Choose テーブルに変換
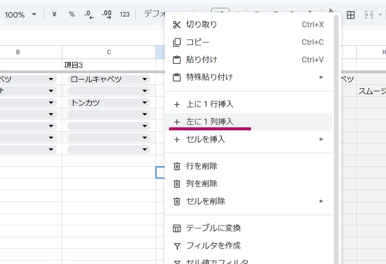The image size is (386, 264). (x=249, y=228)
